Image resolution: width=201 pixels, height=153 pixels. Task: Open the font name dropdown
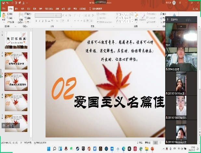53,15
